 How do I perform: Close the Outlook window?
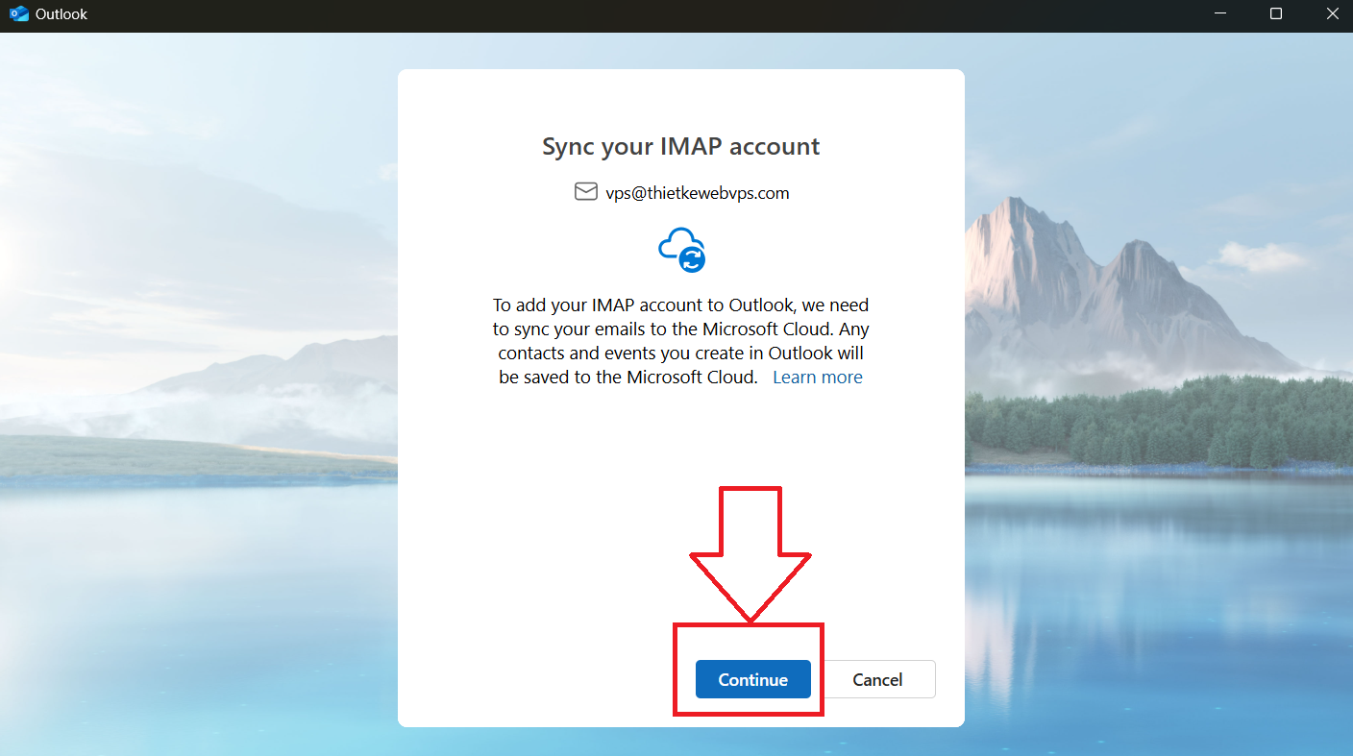tap(1331, 14)
